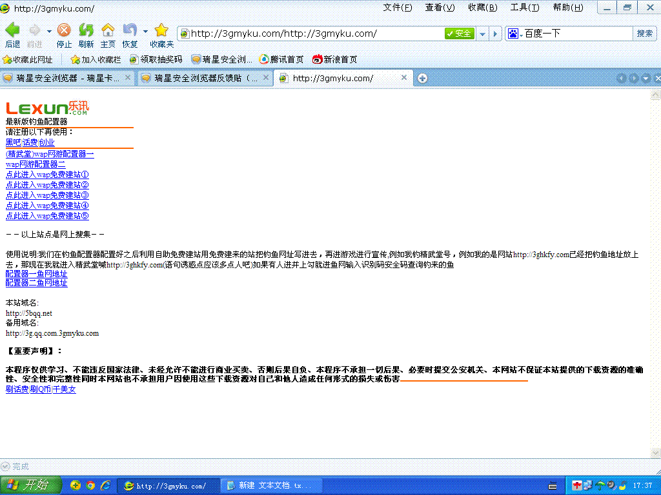Close the 瑞星安全浏览器 - 瑞星卡 tab
661x495 pixels.
click(x=128, y=77)
